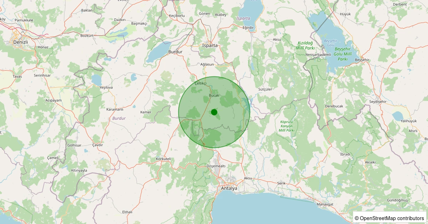Click the green center marker dot
The image size is (428, 224).
214,112
